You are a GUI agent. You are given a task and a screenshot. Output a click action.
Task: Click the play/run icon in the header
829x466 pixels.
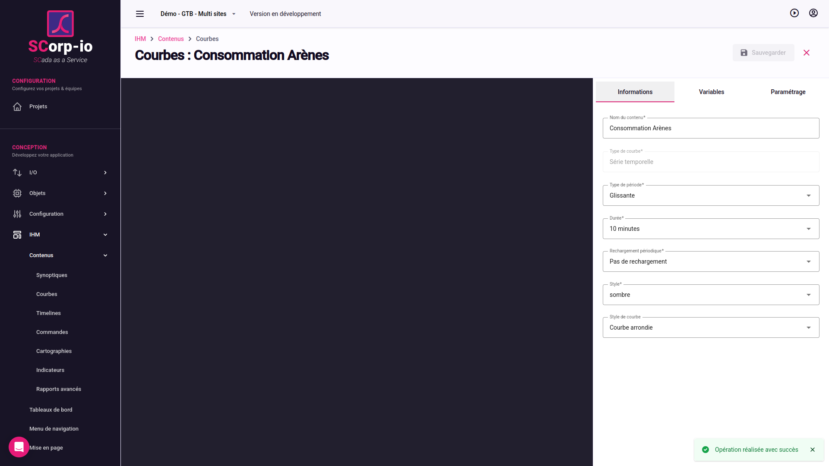[x=794, y=13]
